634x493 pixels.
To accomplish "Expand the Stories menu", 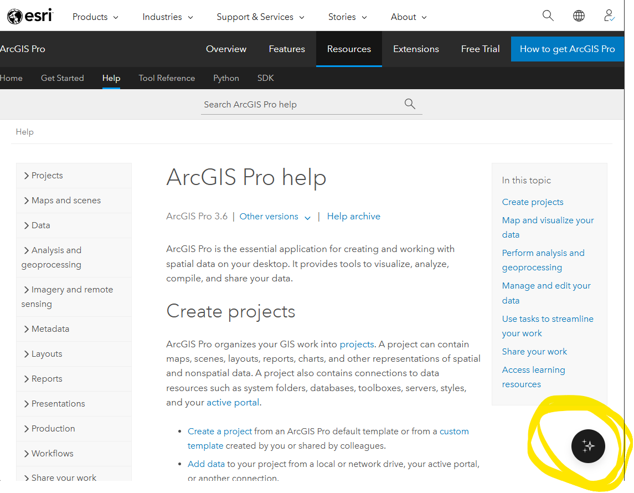I will pos(347,17).
